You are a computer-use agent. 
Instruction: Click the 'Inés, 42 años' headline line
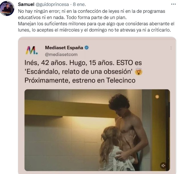pos(83,63)
